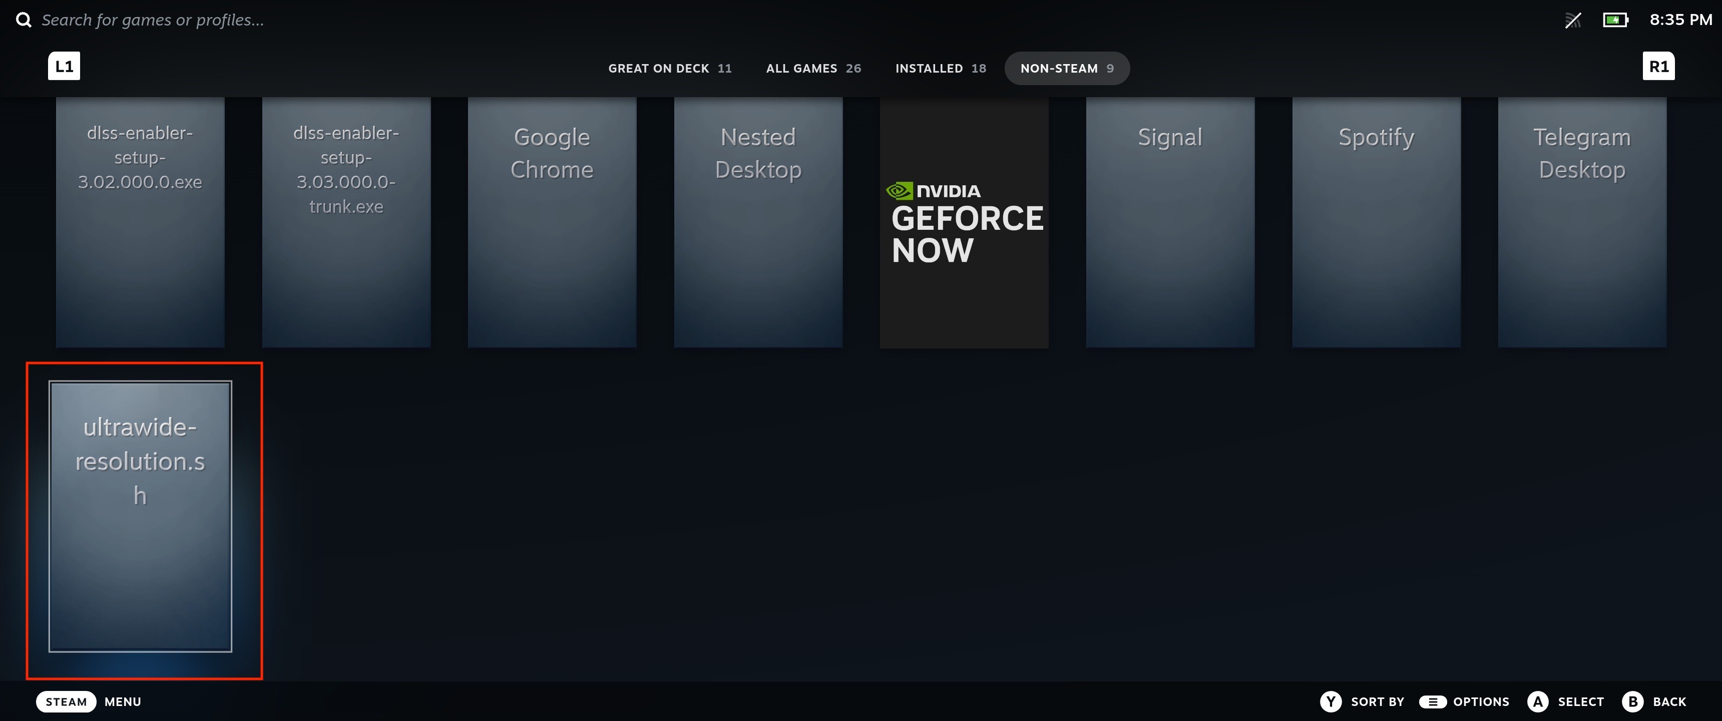Screen dimensions: 1722x721
Task: Open the Nested Desktop tile
Action: click(x=758, y=223)
